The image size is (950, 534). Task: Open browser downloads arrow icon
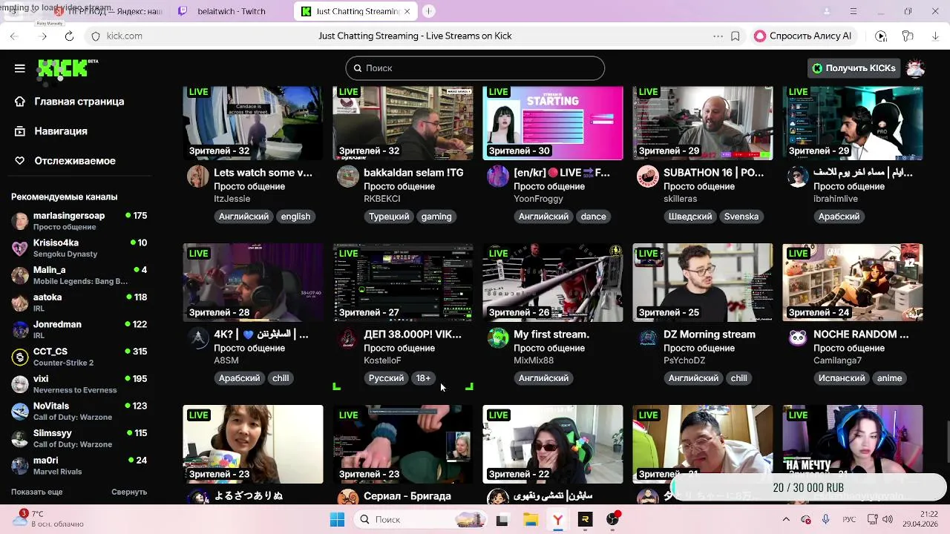coord(934,36)
